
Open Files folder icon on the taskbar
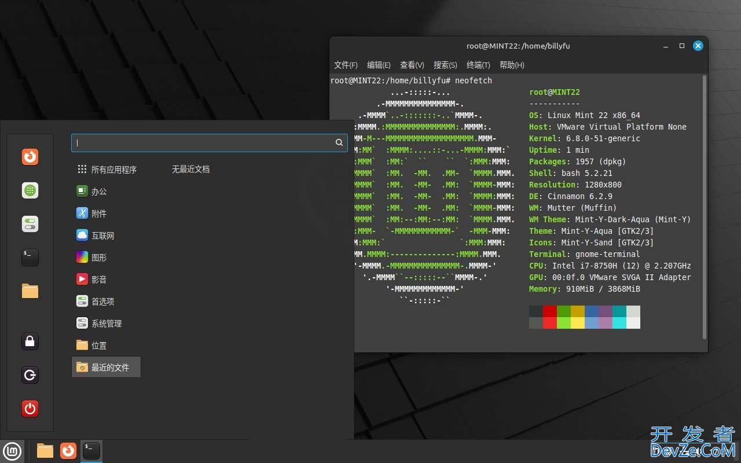(45, 451)
